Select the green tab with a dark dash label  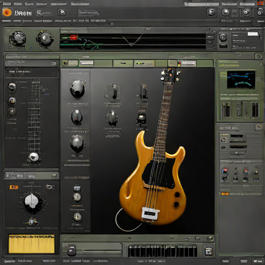pos(123,63)
